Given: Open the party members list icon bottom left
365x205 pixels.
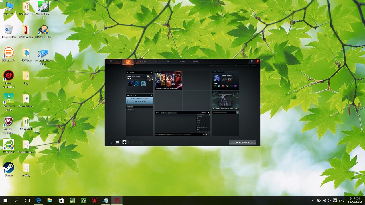Looking at the screenshot, I should tap(117, 142).
